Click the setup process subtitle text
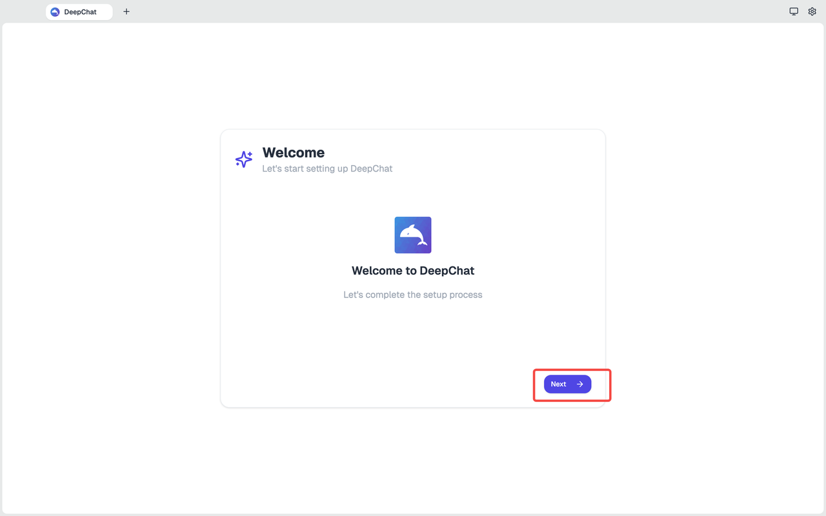This screenshot has height=516, width=826. [413, 295]
